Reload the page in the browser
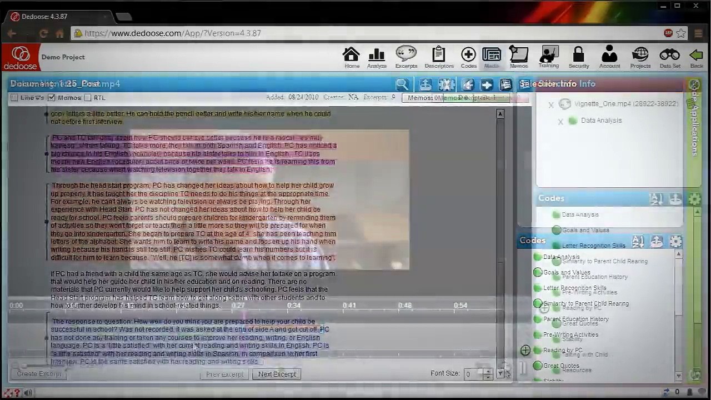 click(x=43, y=33)
